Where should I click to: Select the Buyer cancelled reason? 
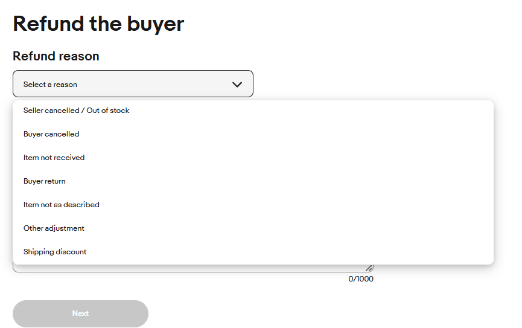pyautogui.click(x=51, y=134)
